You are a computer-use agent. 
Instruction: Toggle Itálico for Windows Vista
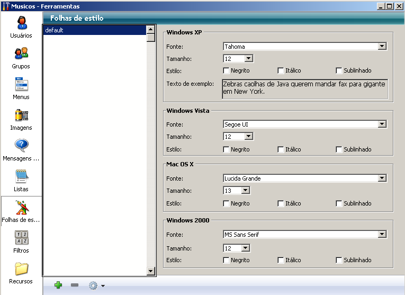click(281, 149)
